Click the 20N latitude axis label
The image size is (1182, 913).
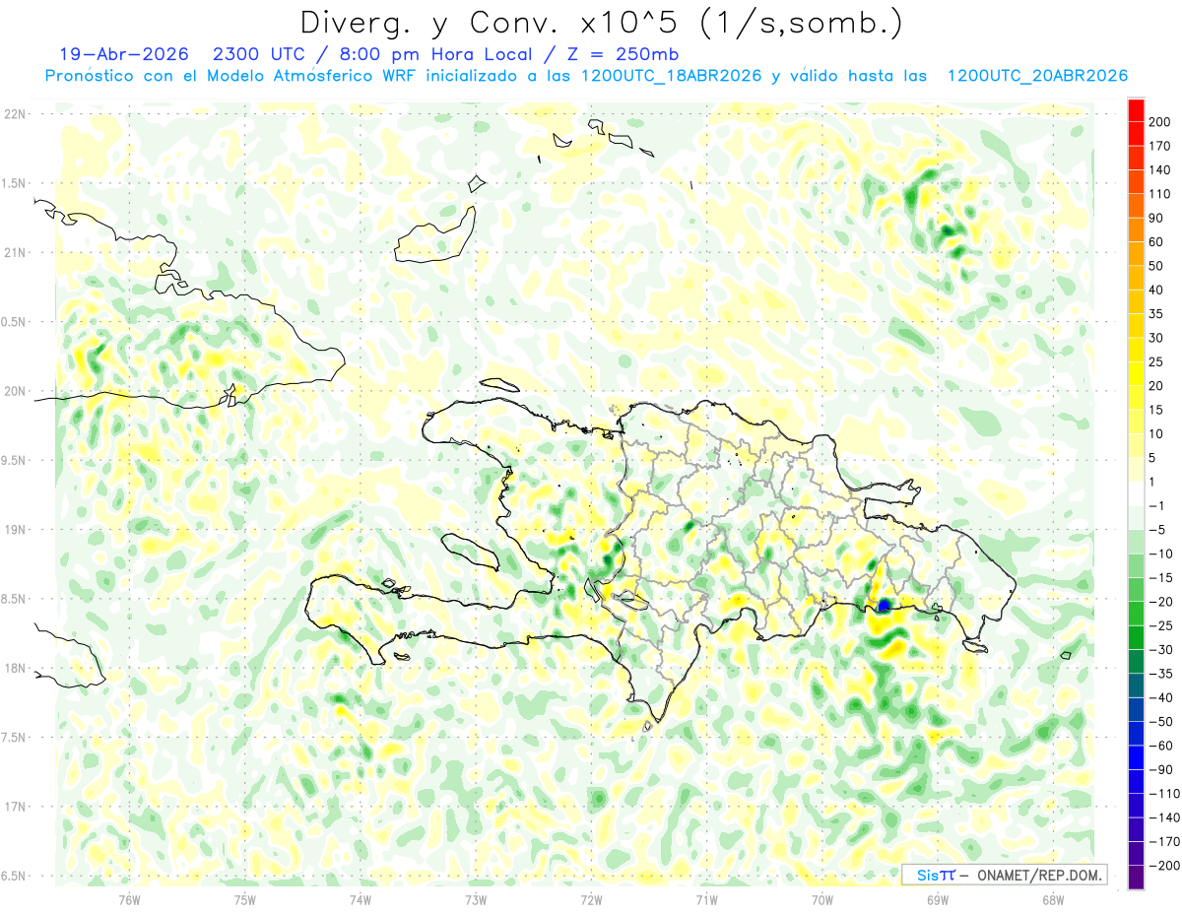point(15,391)
